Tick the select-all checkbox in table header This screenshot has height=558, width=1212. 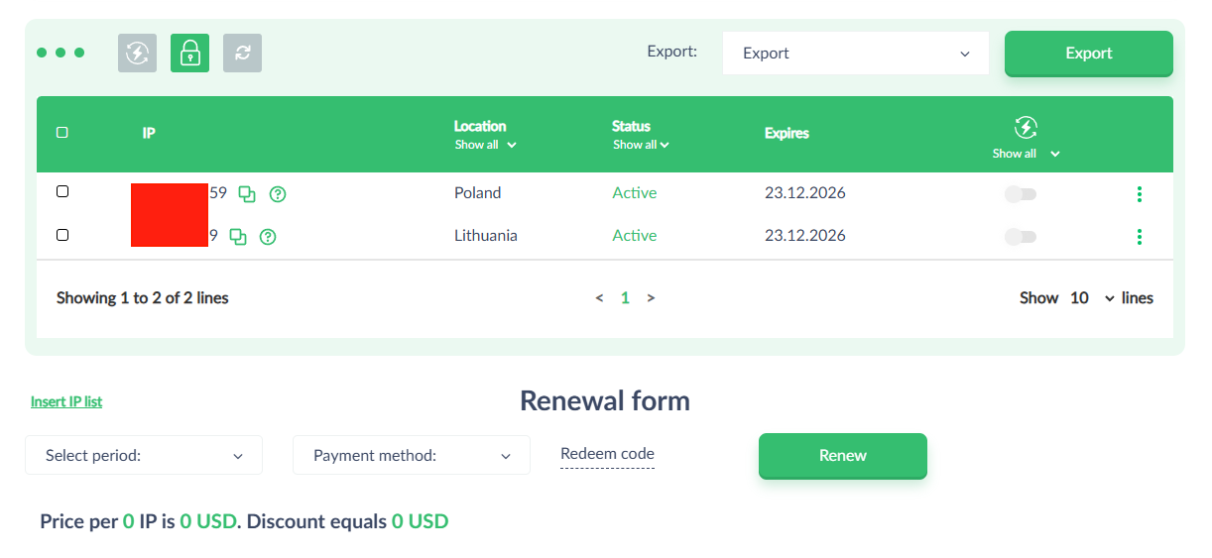(x=62, y=133)
